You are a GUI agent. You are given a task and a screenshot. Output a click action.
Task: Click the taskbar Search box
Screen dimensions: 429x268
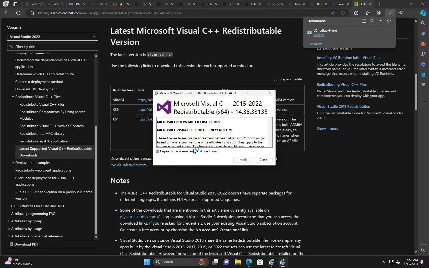pyautogui.click(x=181, y=262)
